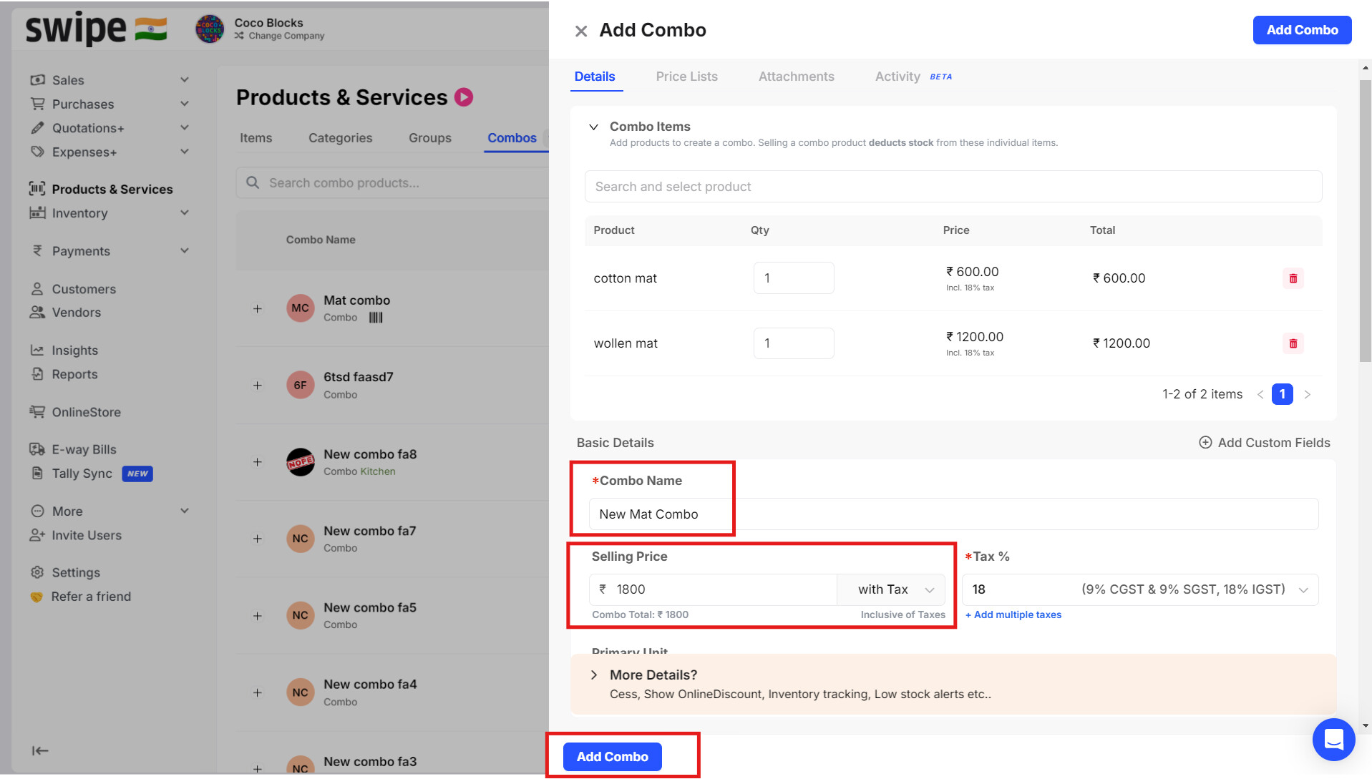Switch to the Price Lists tab
1372x779 pixels.
686,77
